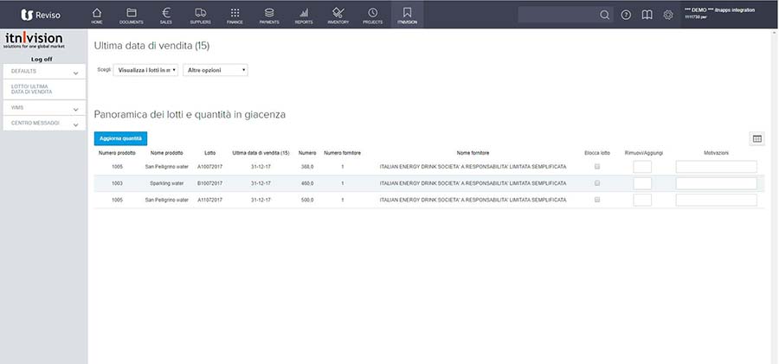Click Motivazioni field for lot A10072017
779x364 pixels.
click(716, 167)
